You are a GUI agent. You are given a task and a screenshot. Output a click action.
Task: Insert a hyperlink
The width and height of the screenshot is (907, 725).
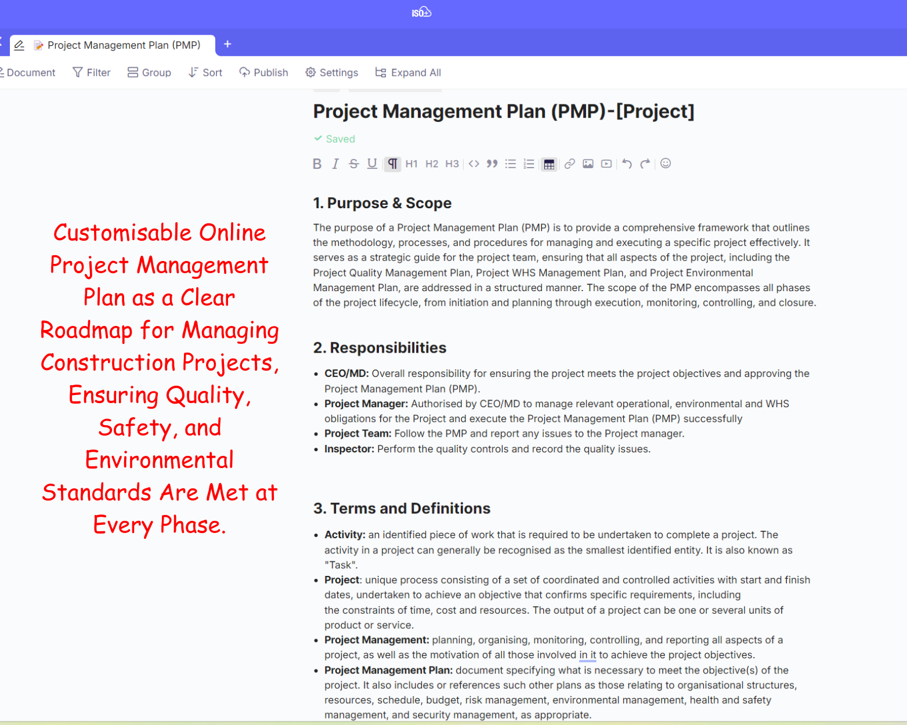tap(570, 164)
